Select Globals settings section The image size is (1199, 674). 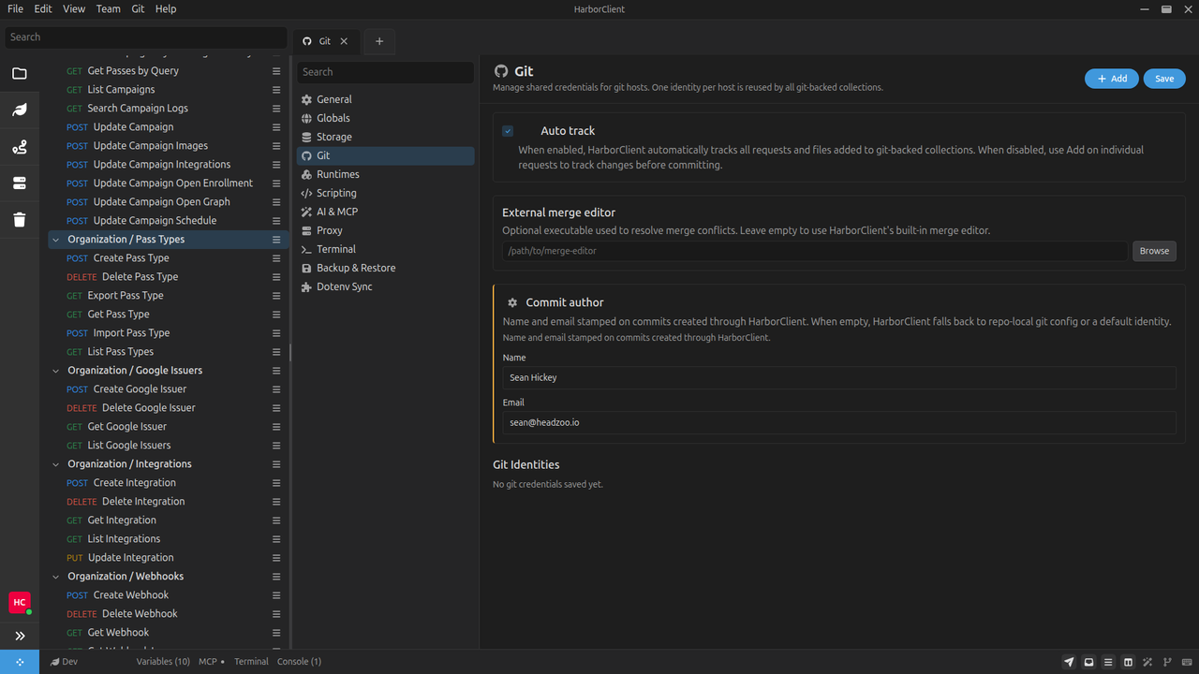[x=385, y=118]
